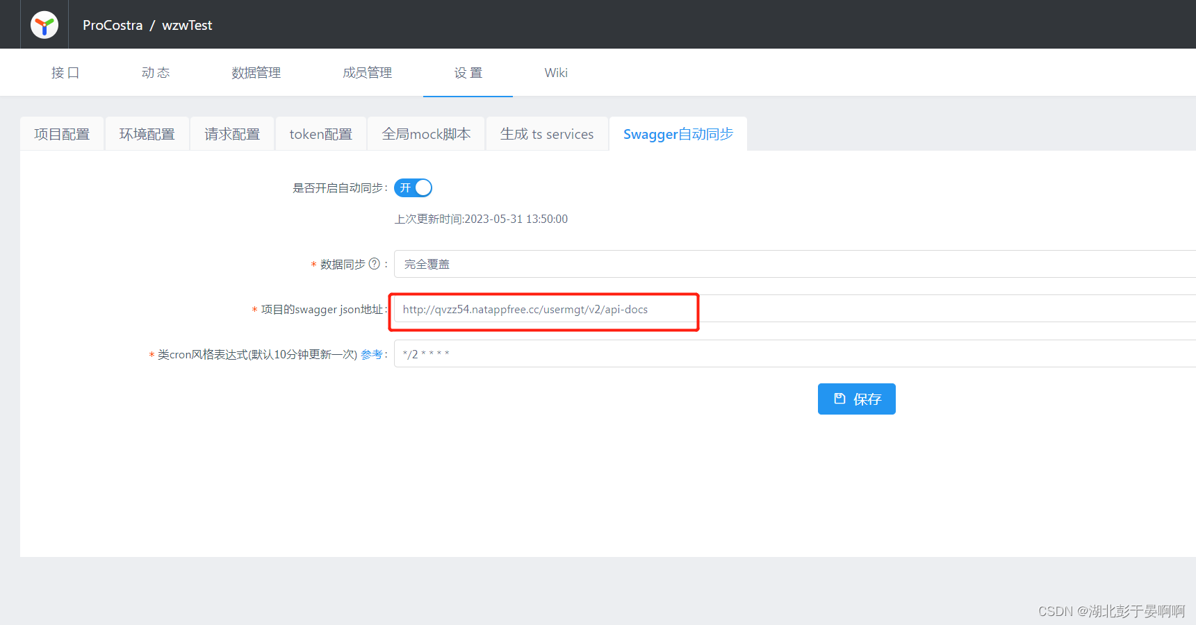Click the swagger json地址 input field
Viewport: 1196px width, 625px height.
point(794,309)
